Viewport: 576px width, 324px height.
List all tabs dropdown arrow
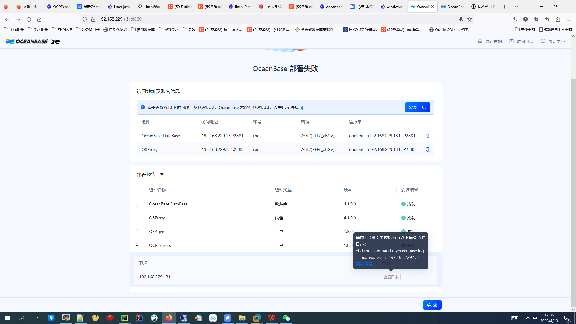(x=517, y=7)
